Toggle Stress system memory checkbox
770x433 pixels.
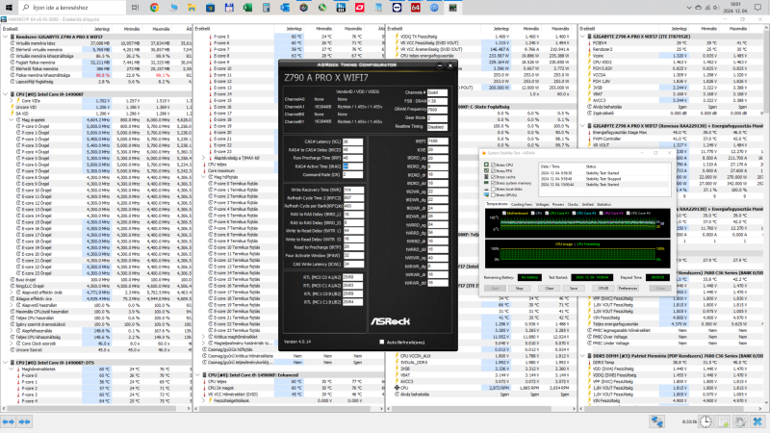pyautogui.click(x=493, y=183)
